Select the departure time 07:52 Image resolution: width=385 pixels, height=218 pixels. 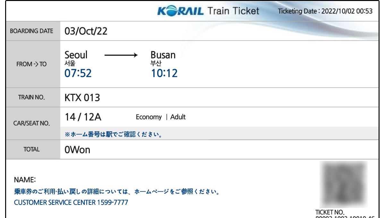[x=78, y=73]
